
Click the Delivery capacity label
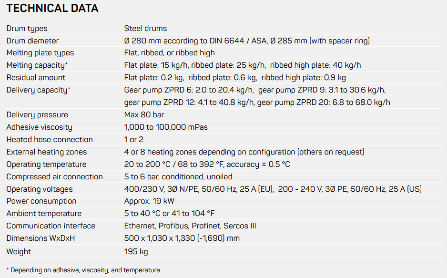tap(38, 90)
